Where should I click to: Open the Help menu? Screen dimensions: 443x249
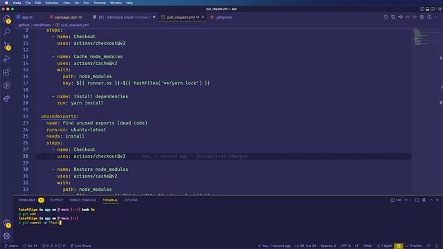pyautogui.click(x=129, y=3)
